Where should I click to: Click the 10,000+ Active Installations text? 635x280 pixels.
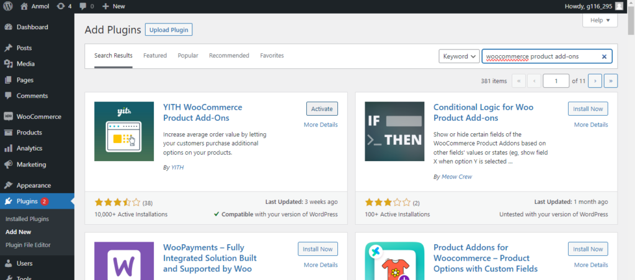131,214
